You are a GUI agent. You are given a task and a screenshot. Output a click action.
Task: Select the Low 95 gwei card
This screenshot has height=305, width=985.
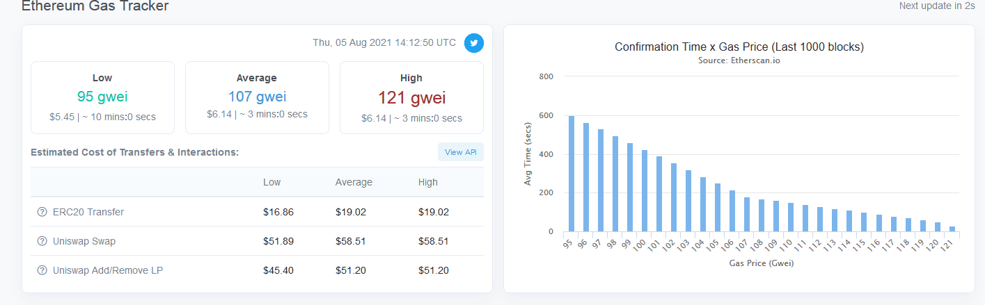point(102,97)
